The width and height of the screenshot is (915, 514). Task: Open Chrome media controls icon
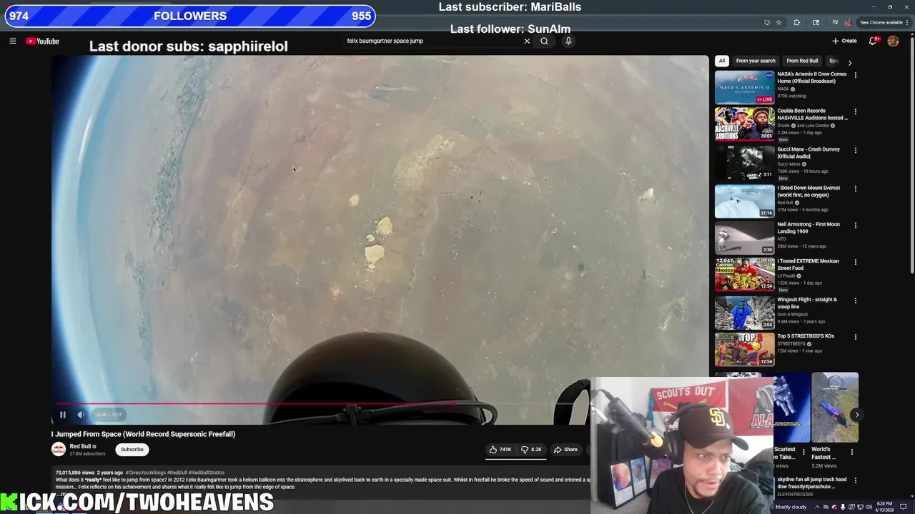click(x=835, y=23)
